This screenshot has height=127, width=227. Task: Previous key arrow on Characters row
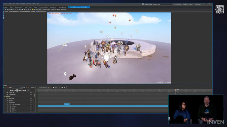(30, 102)
